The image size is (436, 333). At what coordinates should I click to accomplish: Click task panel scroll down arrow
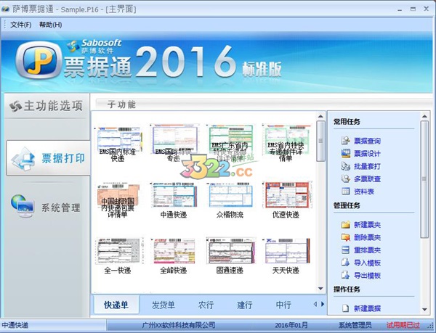[424, 310]
